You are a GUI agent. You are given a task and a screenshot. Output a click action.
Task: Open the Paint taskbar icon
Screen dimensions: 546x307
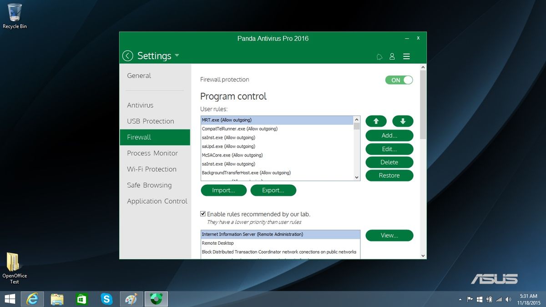point(131,299)
